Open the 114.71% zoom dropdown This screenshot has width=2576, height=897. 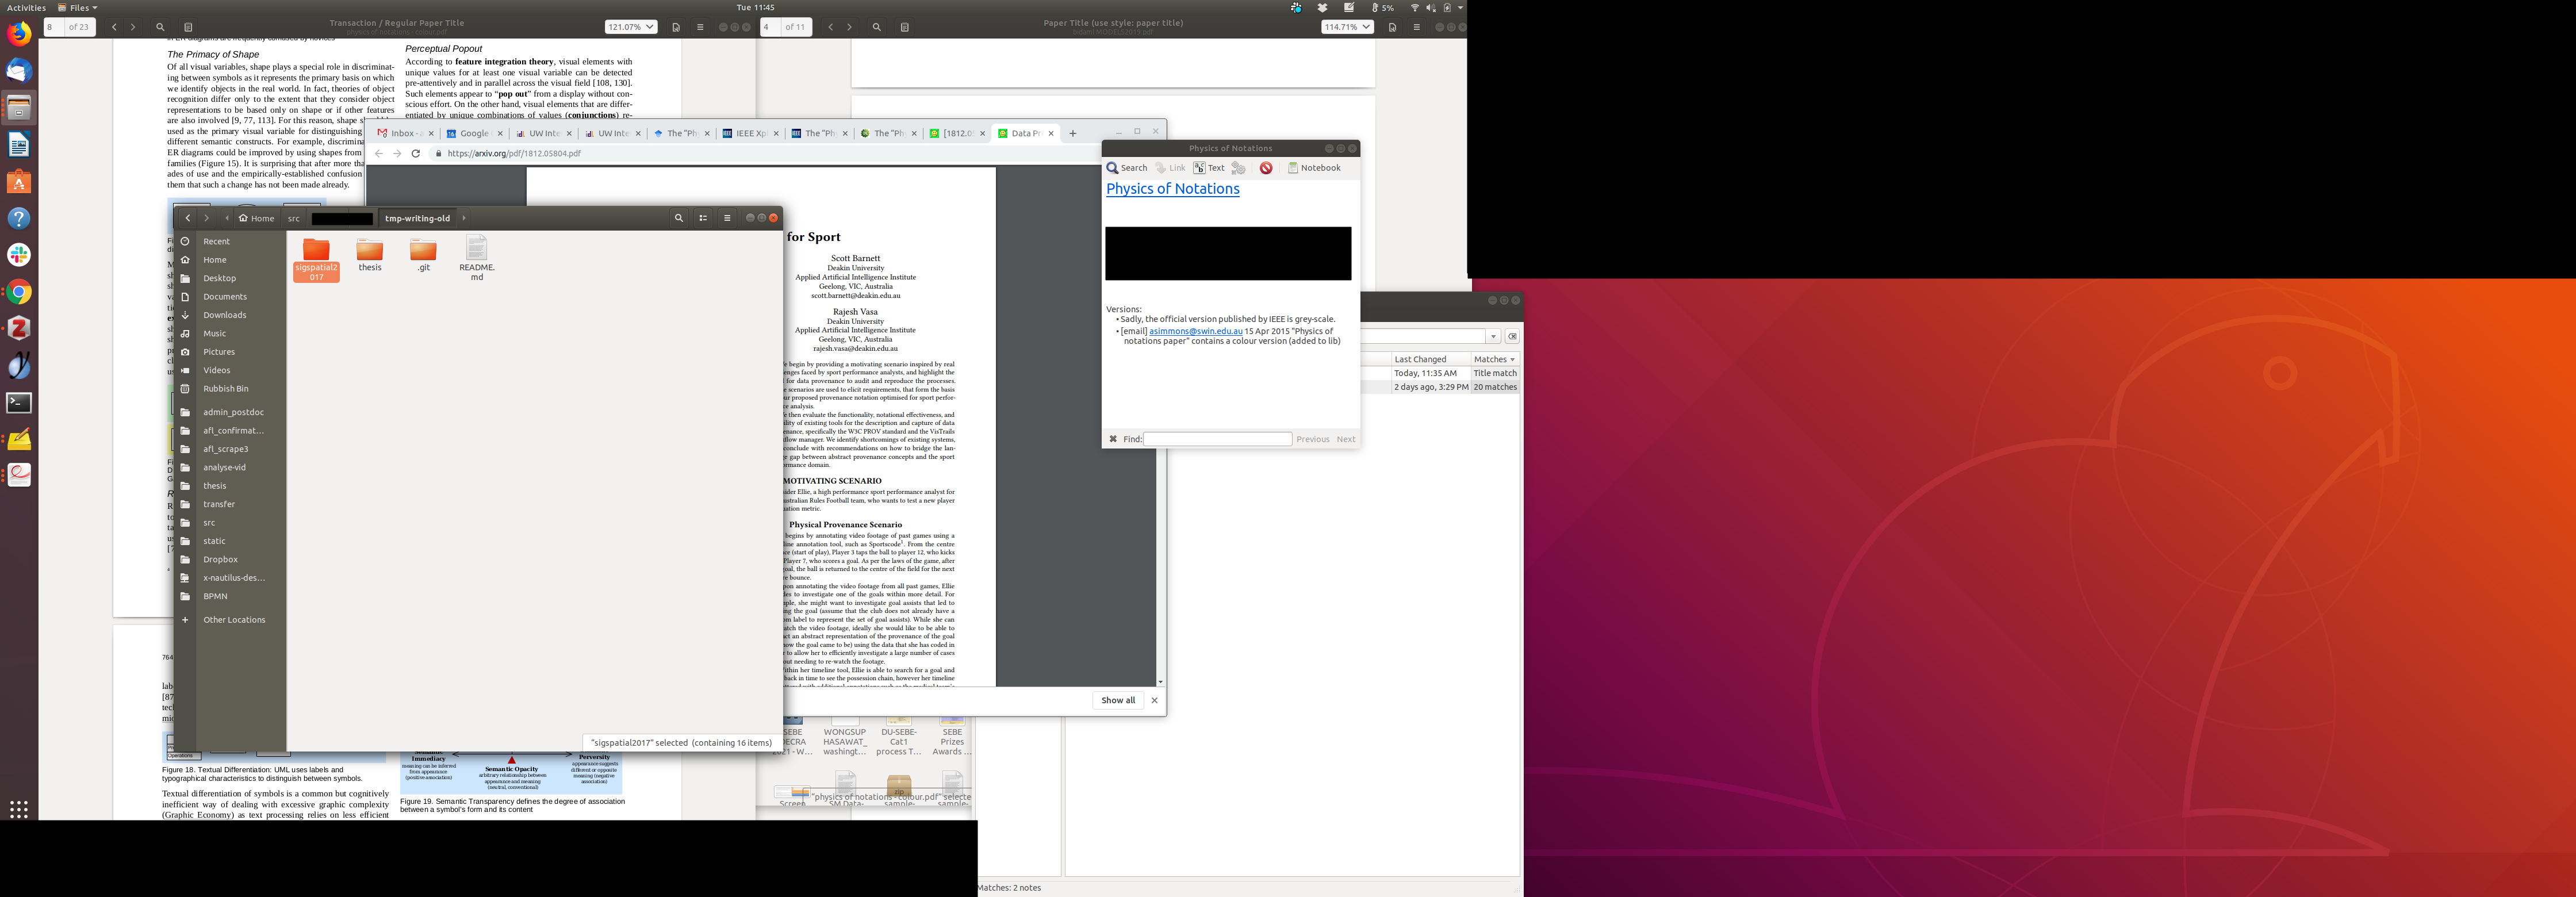point(1346,27)
